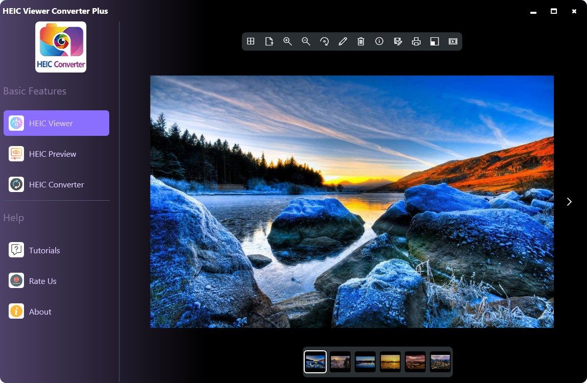Choose the blue lake reflection thumbnail
Viewport: 587px width, 383px height.
[x=365, y=362]
